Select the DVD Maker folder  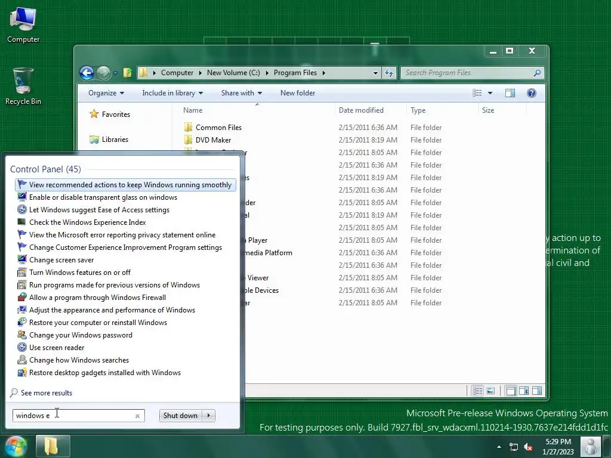(x=208, y=140)
